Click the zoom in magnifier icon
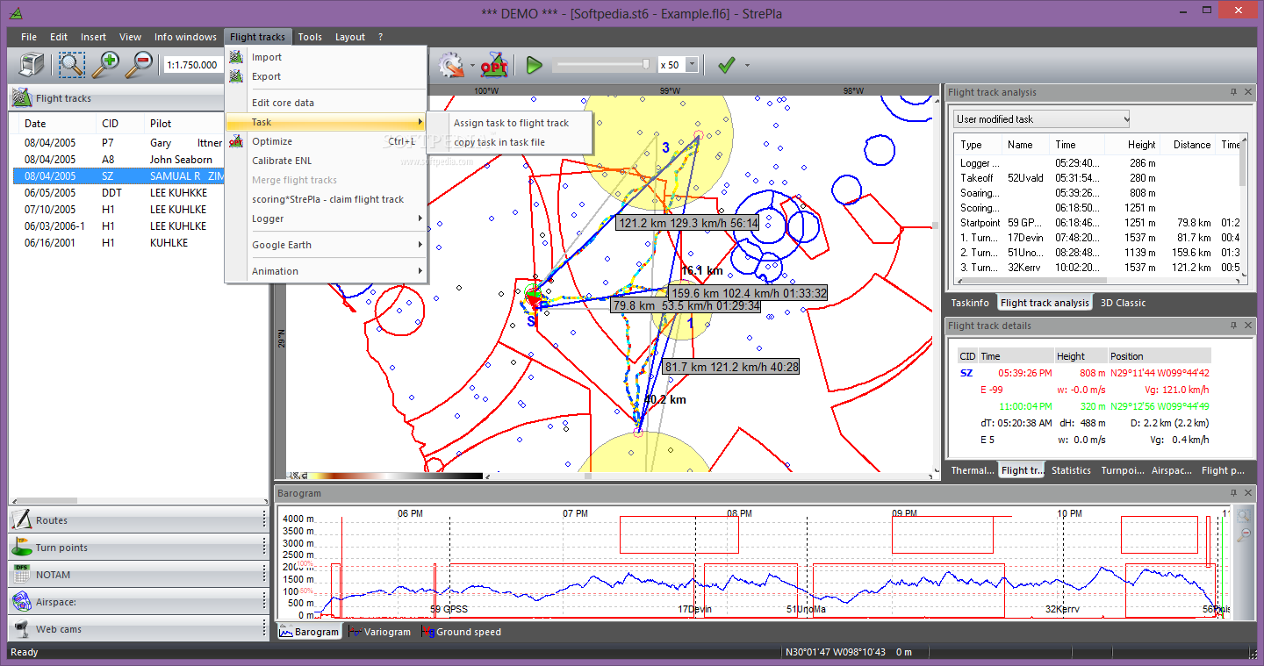 106,64
